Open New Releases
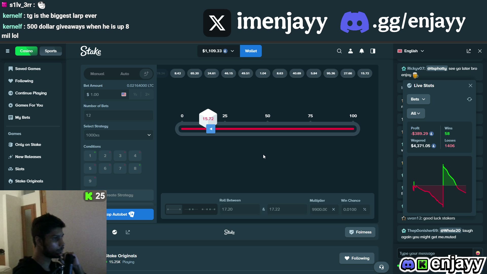Image resolution: width=487 pixels, height=274 pixels. click(x=33, y=157)
